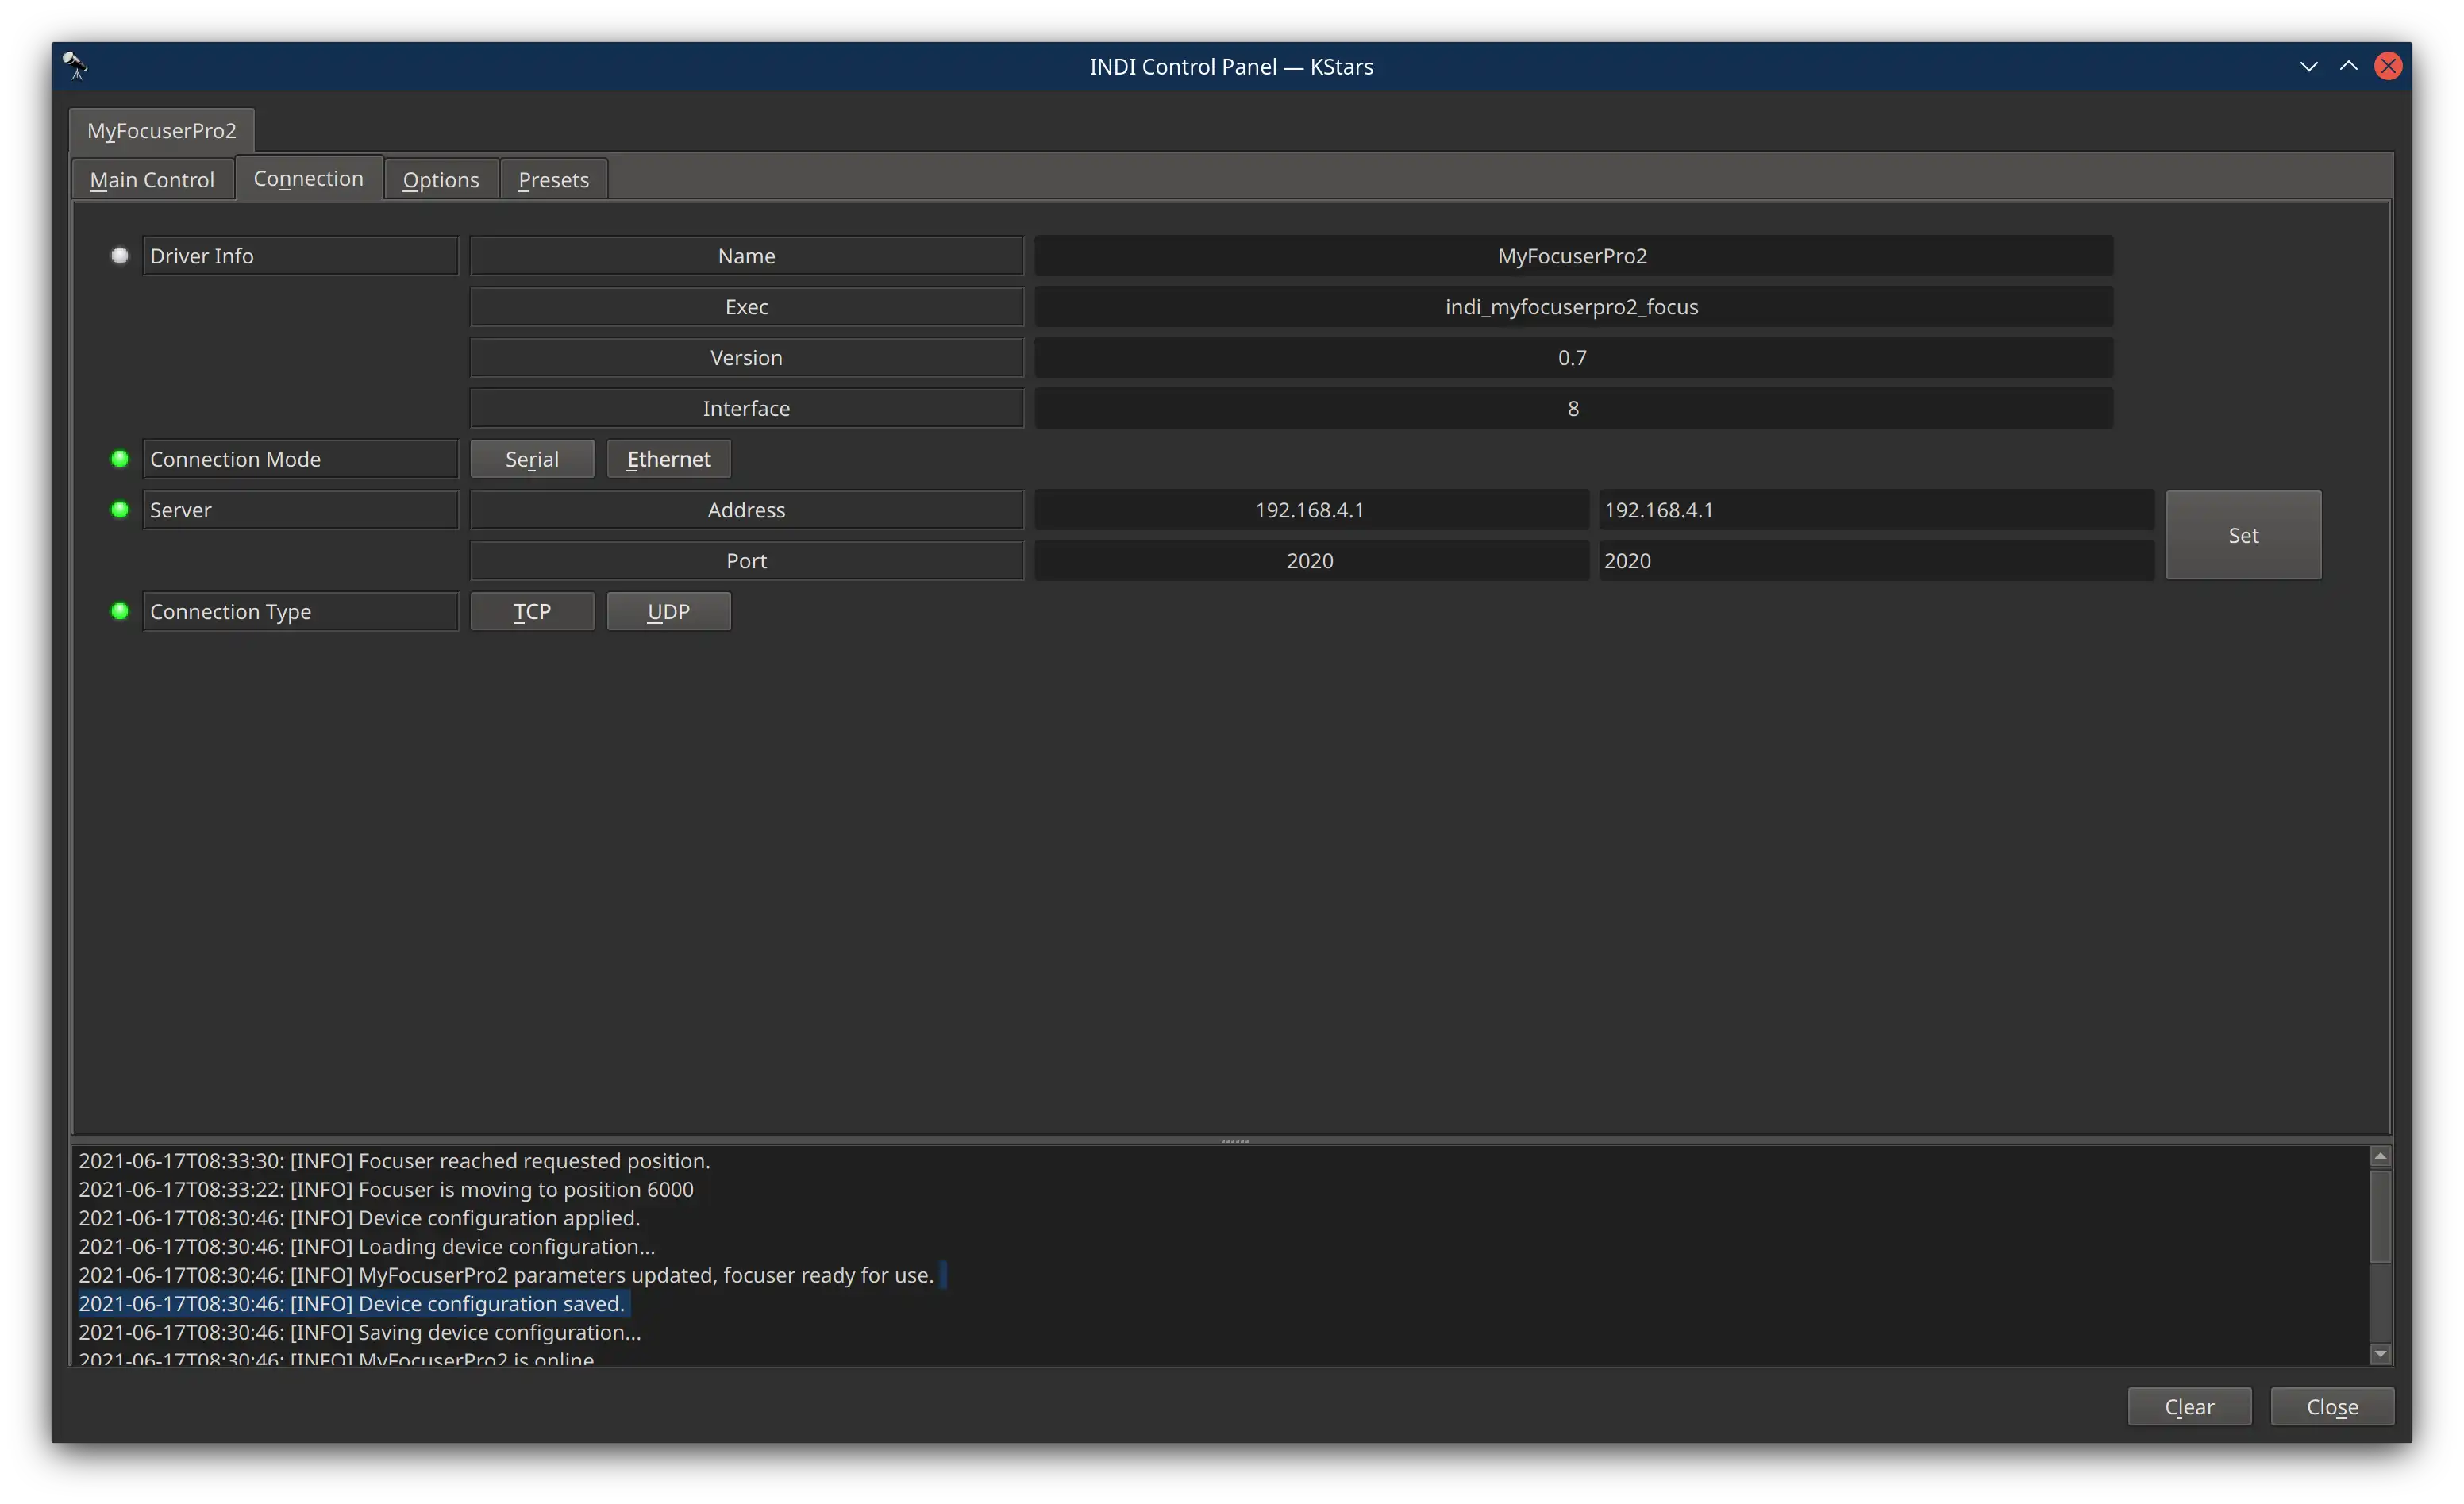Click the Set server address button
Viewport: 2464px width, 1504px height.
(x=2244, y=535)
